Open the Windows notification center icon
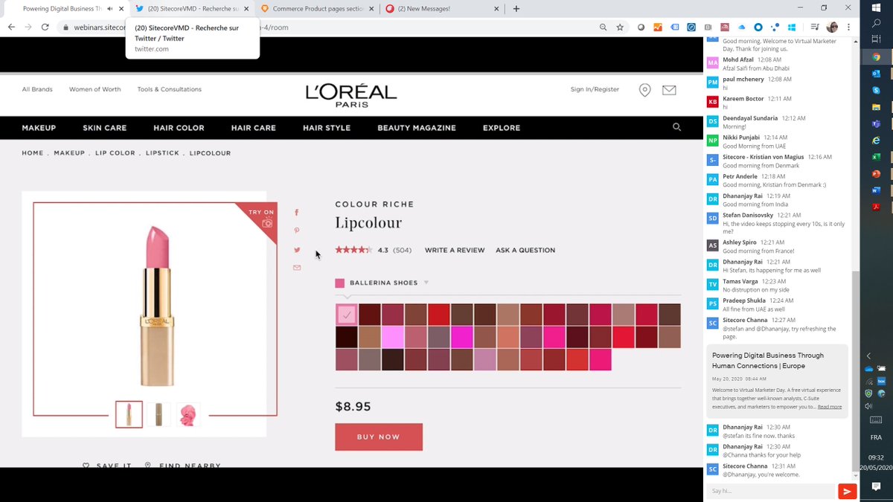The image size is (893, 502). point(876,487)
